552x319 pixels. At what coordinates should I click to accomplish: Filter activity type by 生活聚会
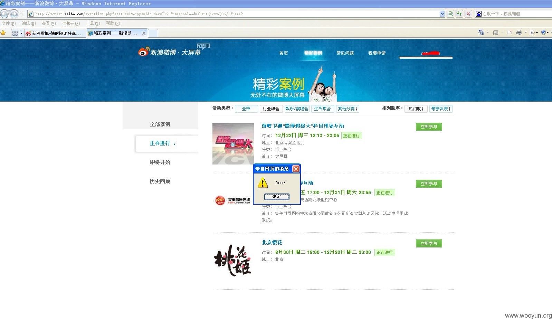pyautogui.click(x=322, y=109)
